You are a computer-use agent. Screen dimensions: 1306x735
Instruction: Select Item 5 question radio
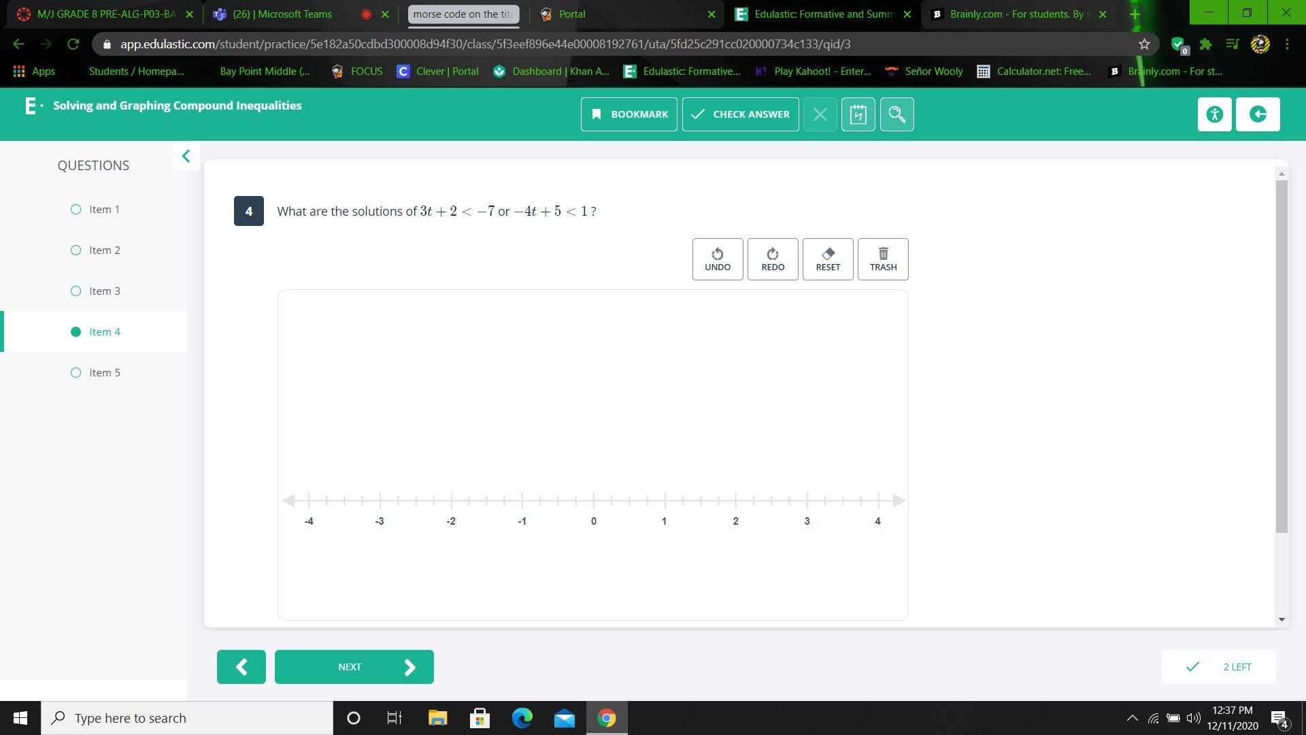(x=76, y=373)
